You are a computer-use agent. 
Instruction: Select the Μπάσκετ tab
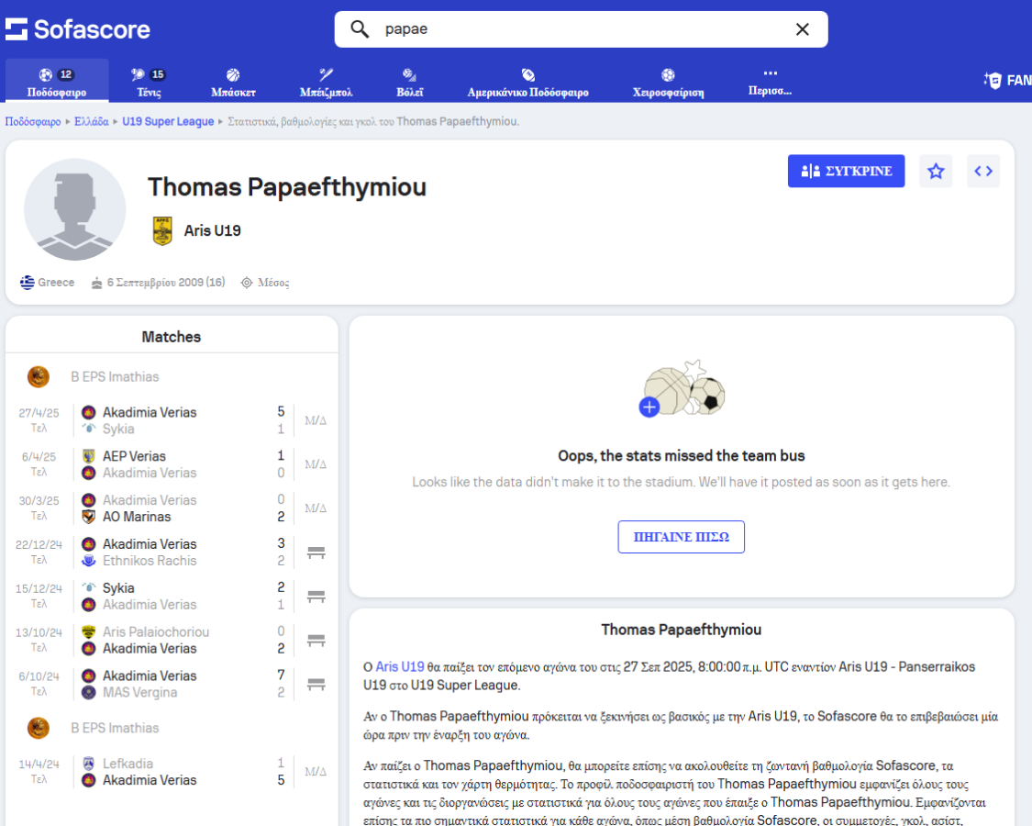(x=233, y=82)
